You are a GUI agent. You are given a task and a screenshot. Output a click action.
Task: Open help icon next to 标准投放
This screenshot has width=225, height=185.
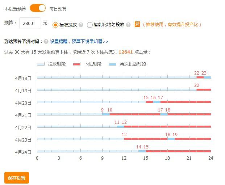click(x=81, y=25)
